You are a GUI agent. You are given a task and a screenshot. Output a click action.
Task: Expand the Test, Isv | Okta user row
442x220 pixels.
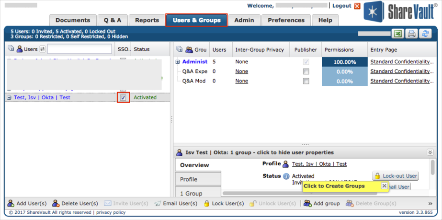[9, 98]
